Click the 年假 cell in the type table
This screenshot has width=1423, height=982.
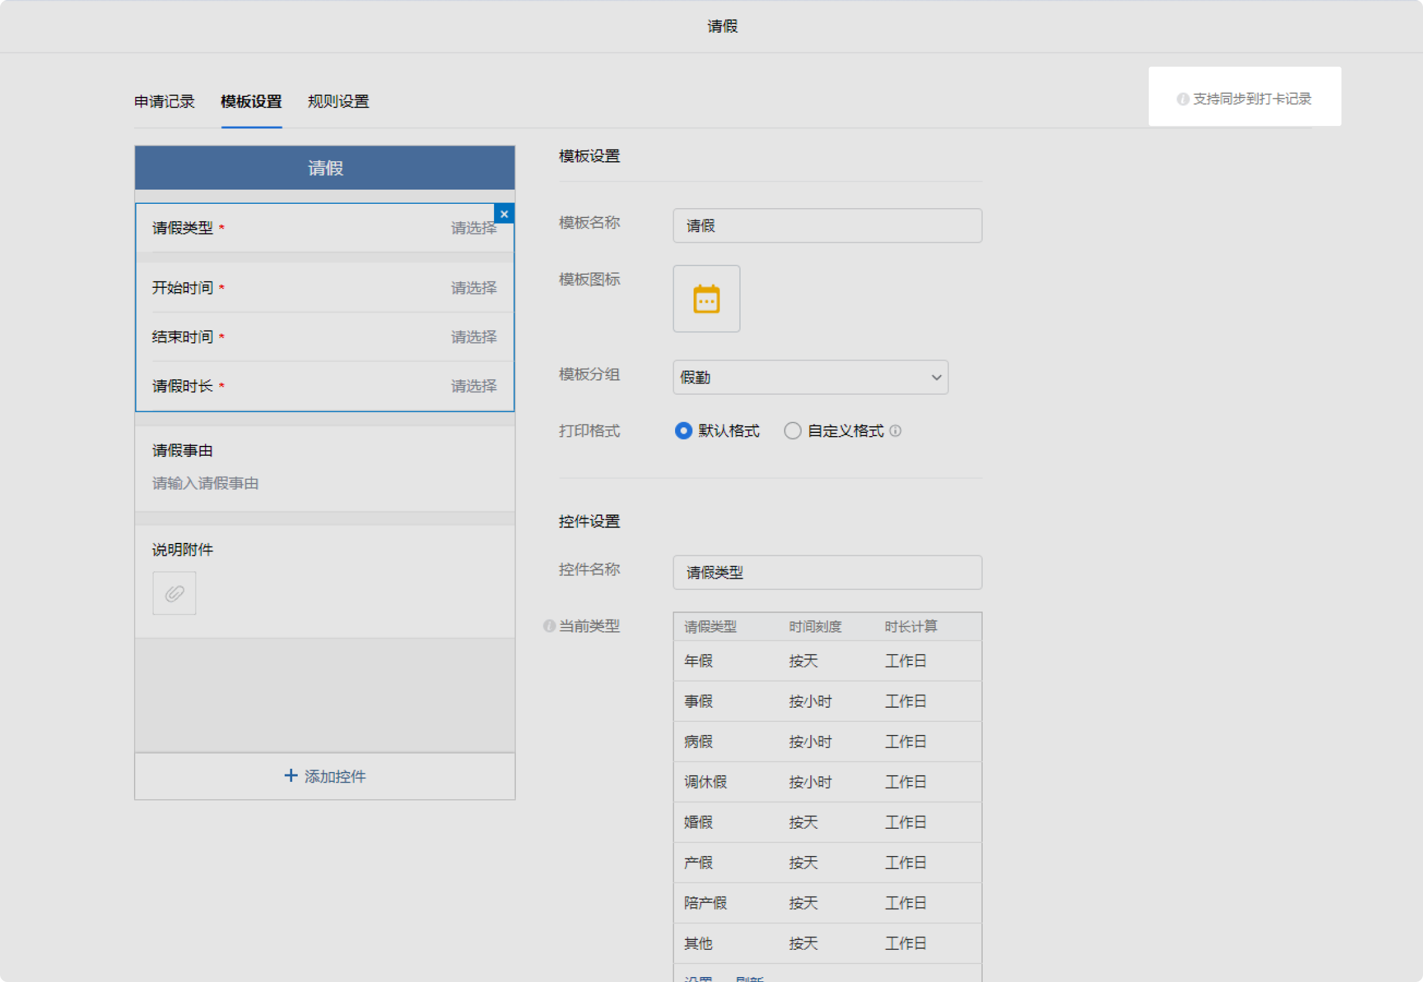point(699,661)
